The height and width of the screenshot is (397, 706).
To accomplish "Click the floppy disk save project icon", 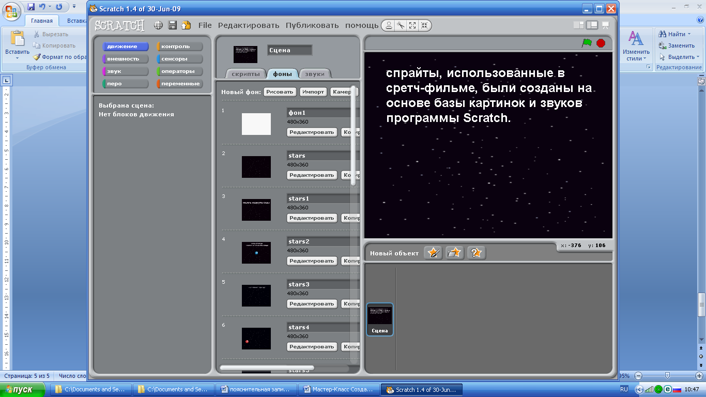I will [x=173, y=25].
